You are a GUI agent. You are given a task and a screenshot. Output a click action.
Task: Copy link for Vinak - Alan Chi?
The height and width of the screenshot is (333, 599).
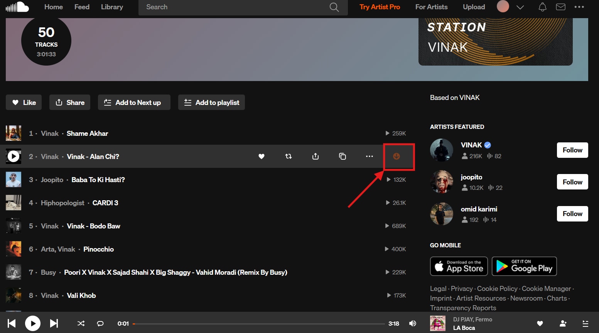point(342,156)
